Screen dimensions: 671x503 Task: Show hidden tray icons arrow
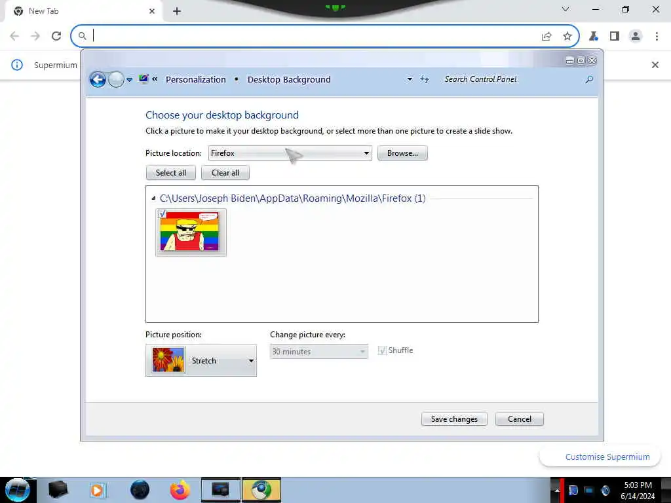pyautogui.click(x=557, y=491)
